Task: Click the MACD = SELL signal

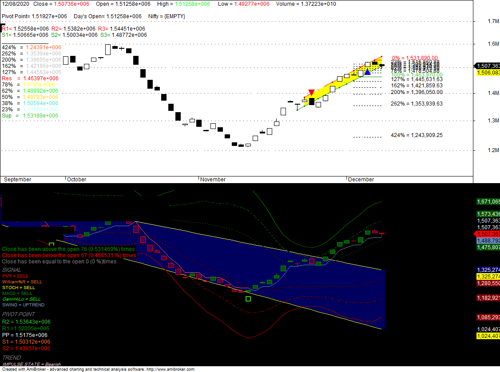Action: click(x=17, y=294)
